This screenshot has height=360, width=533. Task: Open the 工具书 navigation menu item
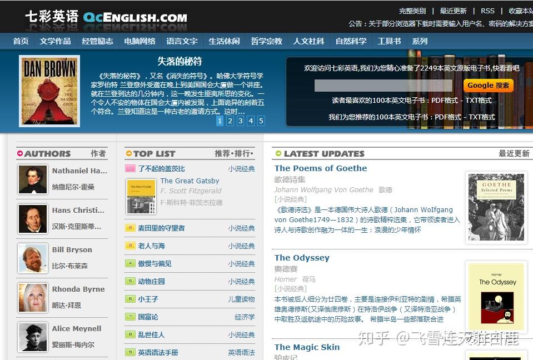tap(389, 40)
